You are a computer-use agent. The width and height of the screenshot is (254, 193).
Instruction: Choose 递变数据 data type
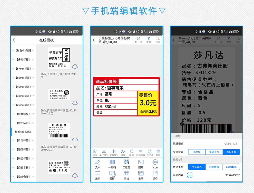click(214, 167)
